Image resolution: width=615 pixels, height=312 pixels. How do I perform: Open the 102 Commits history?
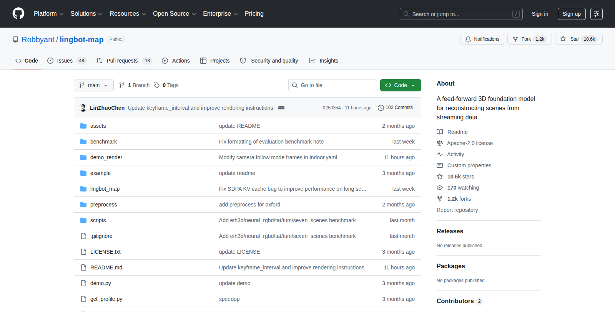point(395,108)
